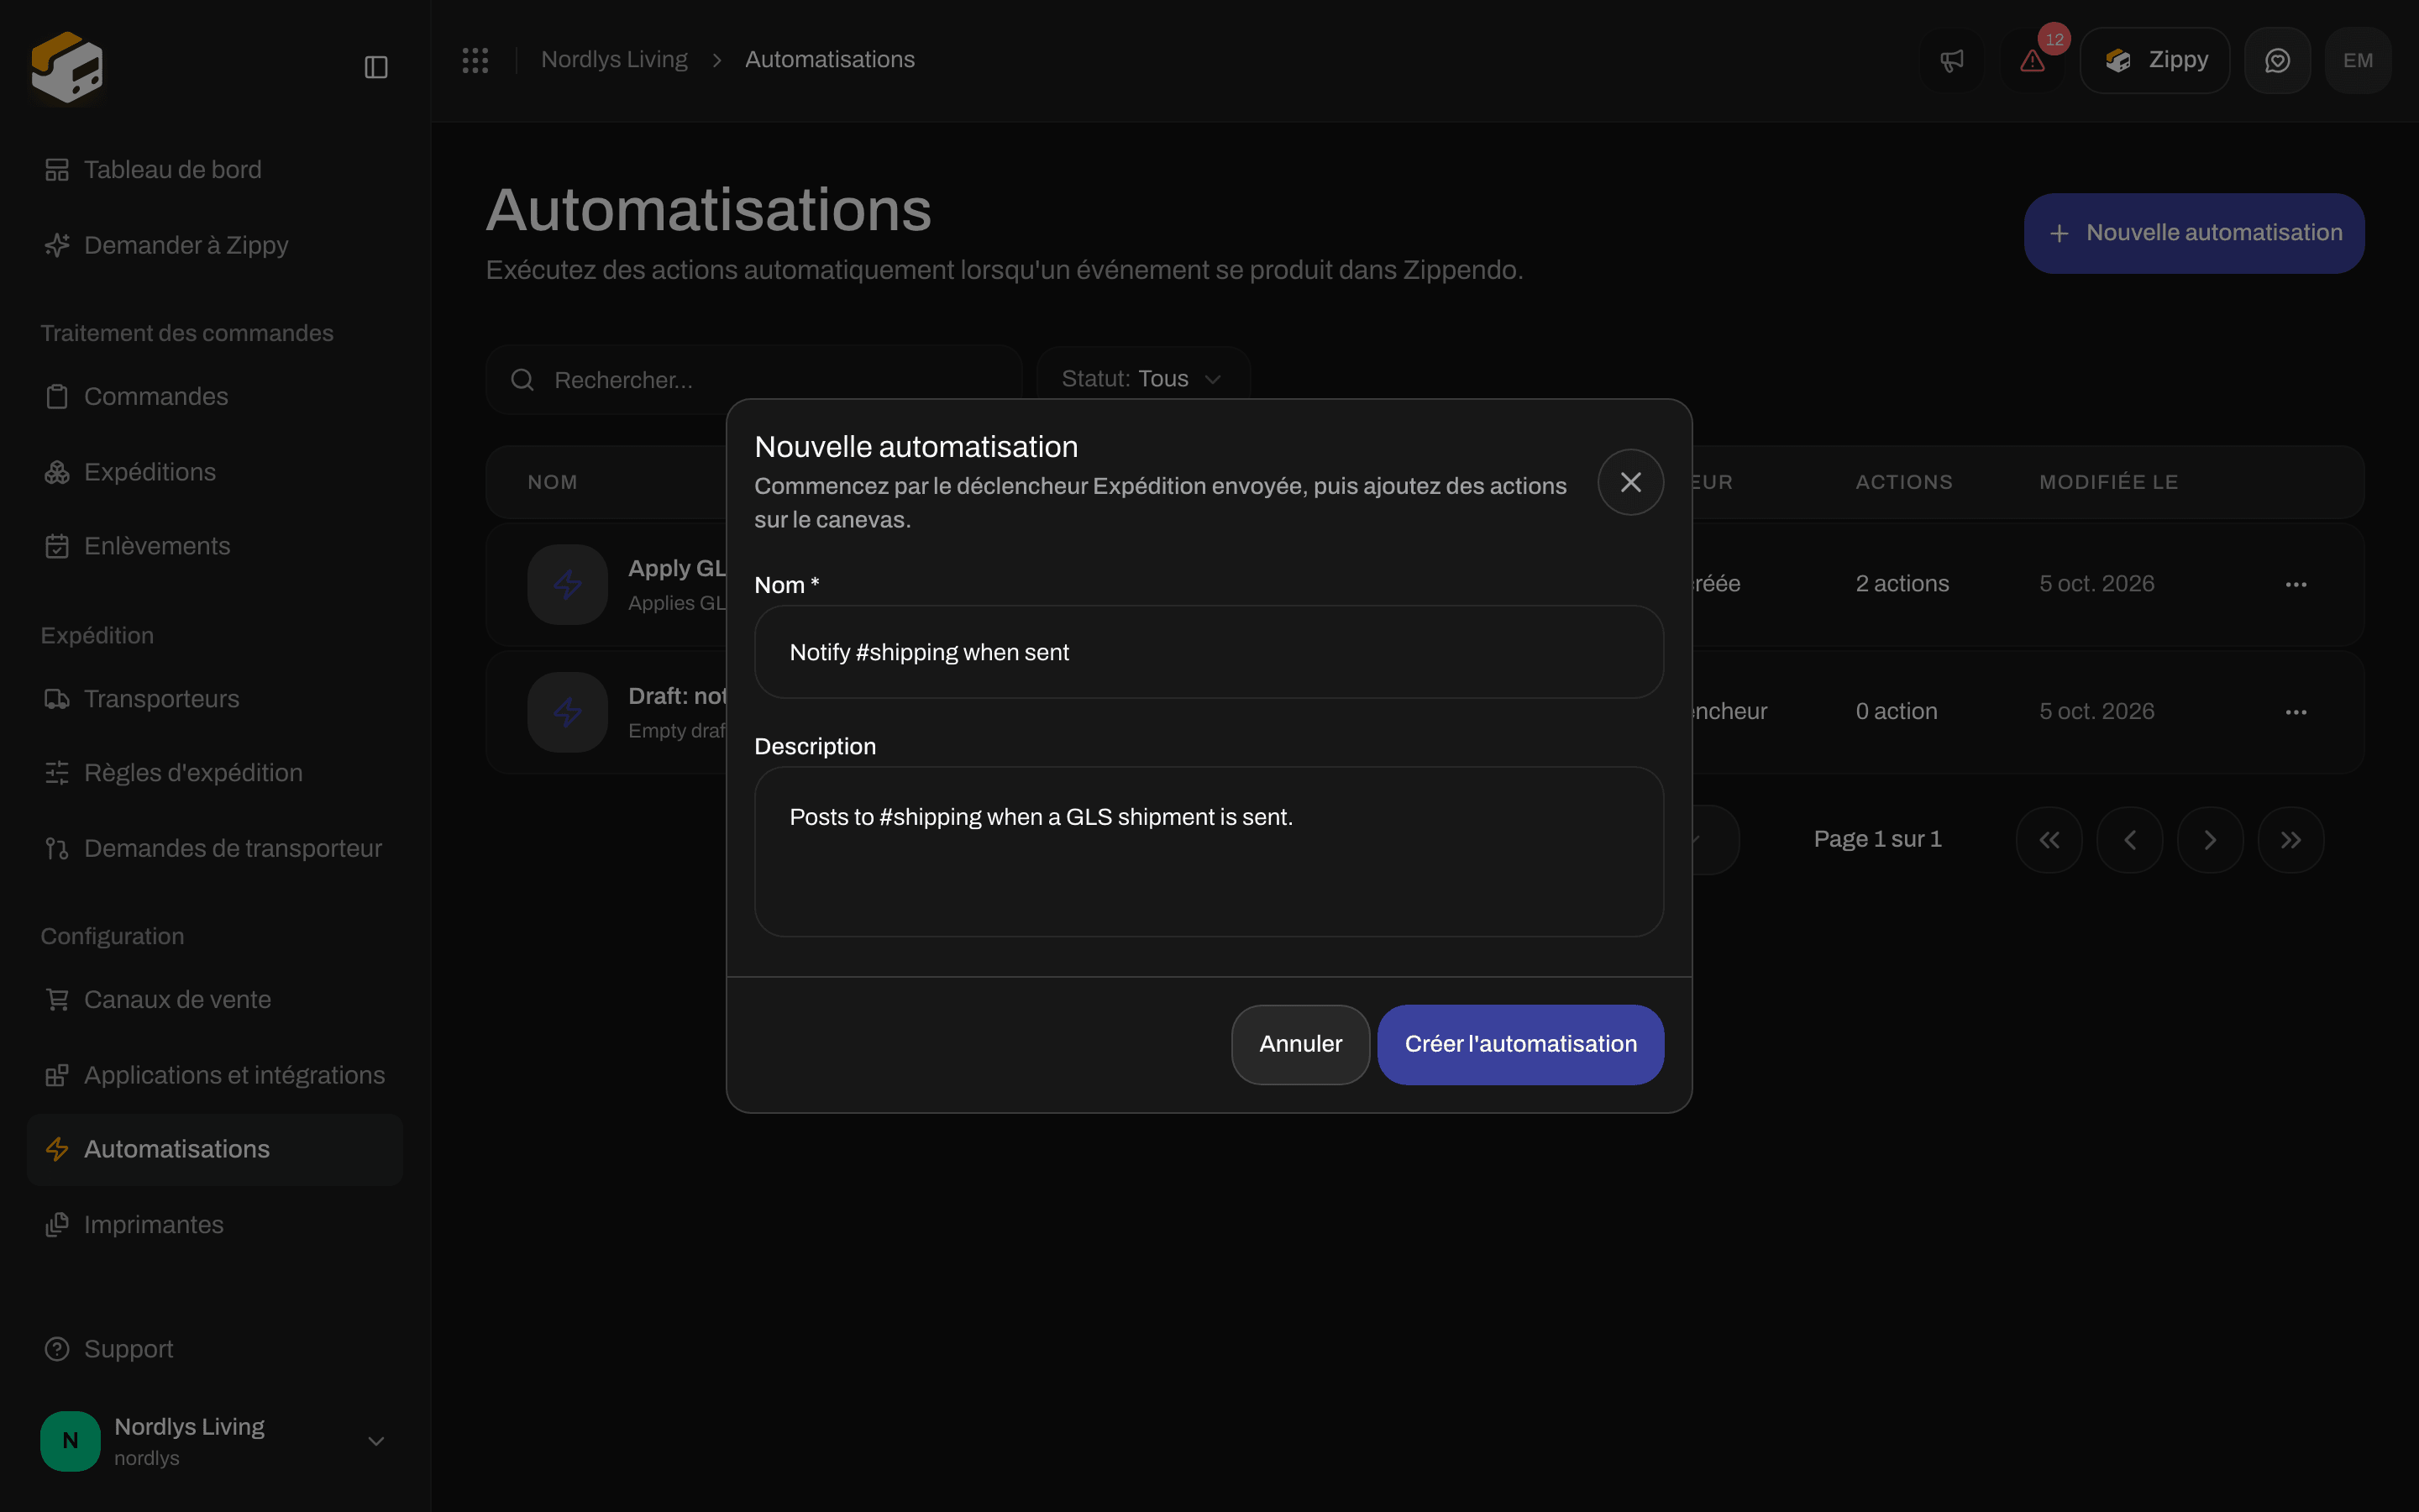Click Créer l'automatisation button

(1520, 1044)
